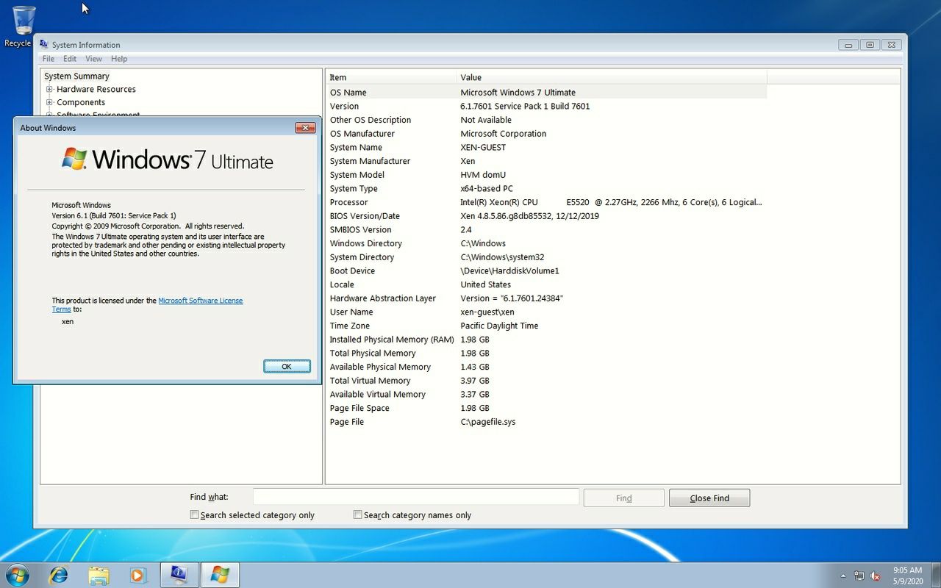Open the File menu
Viewport: 941px width, 588px height.
pos(48,59)
